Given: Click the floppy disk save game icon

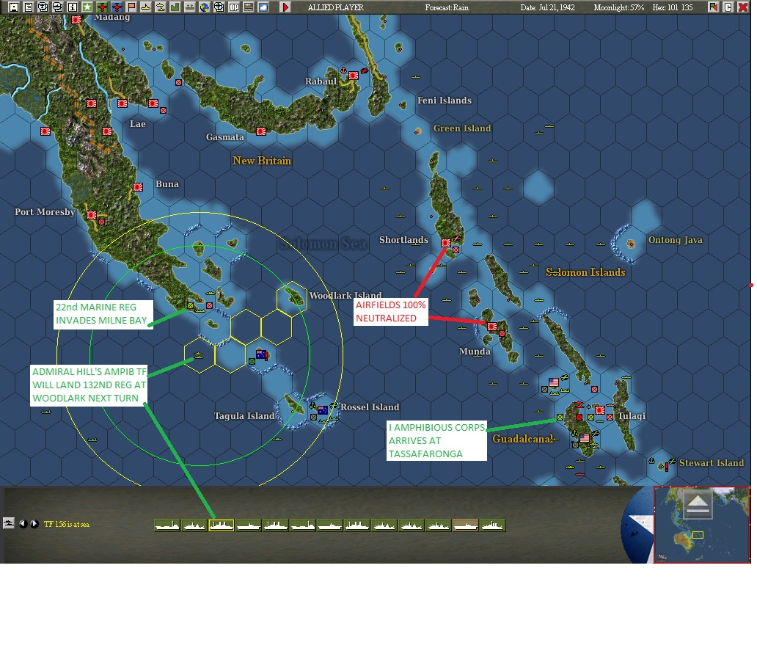Looking at the screenshot, I should click(x=14, y=7).
